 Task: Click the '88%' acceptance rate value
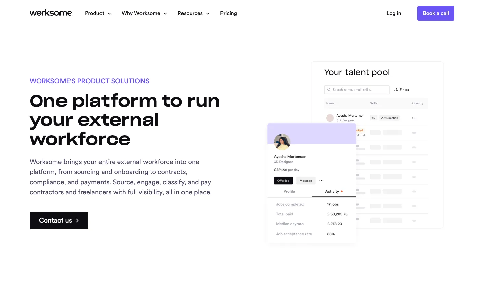[331, 234]
